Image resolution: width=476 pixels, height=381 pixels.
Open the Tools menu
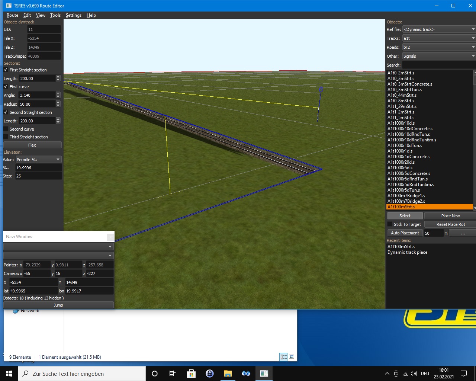coord(55,15)
